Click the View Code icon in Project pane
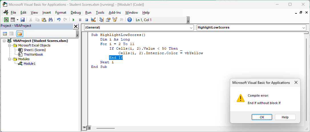The height and width of the screenshot is (132, 310). [x=5, y=34]
